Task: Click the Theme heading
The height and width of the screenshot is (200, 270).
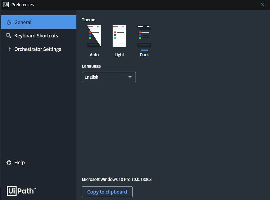Action: [x=89, y=20]
